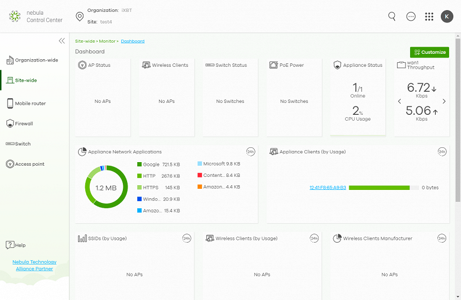Click the Help icon in sidebar
This screenshot has width=461, height=300.
point(10,245)
